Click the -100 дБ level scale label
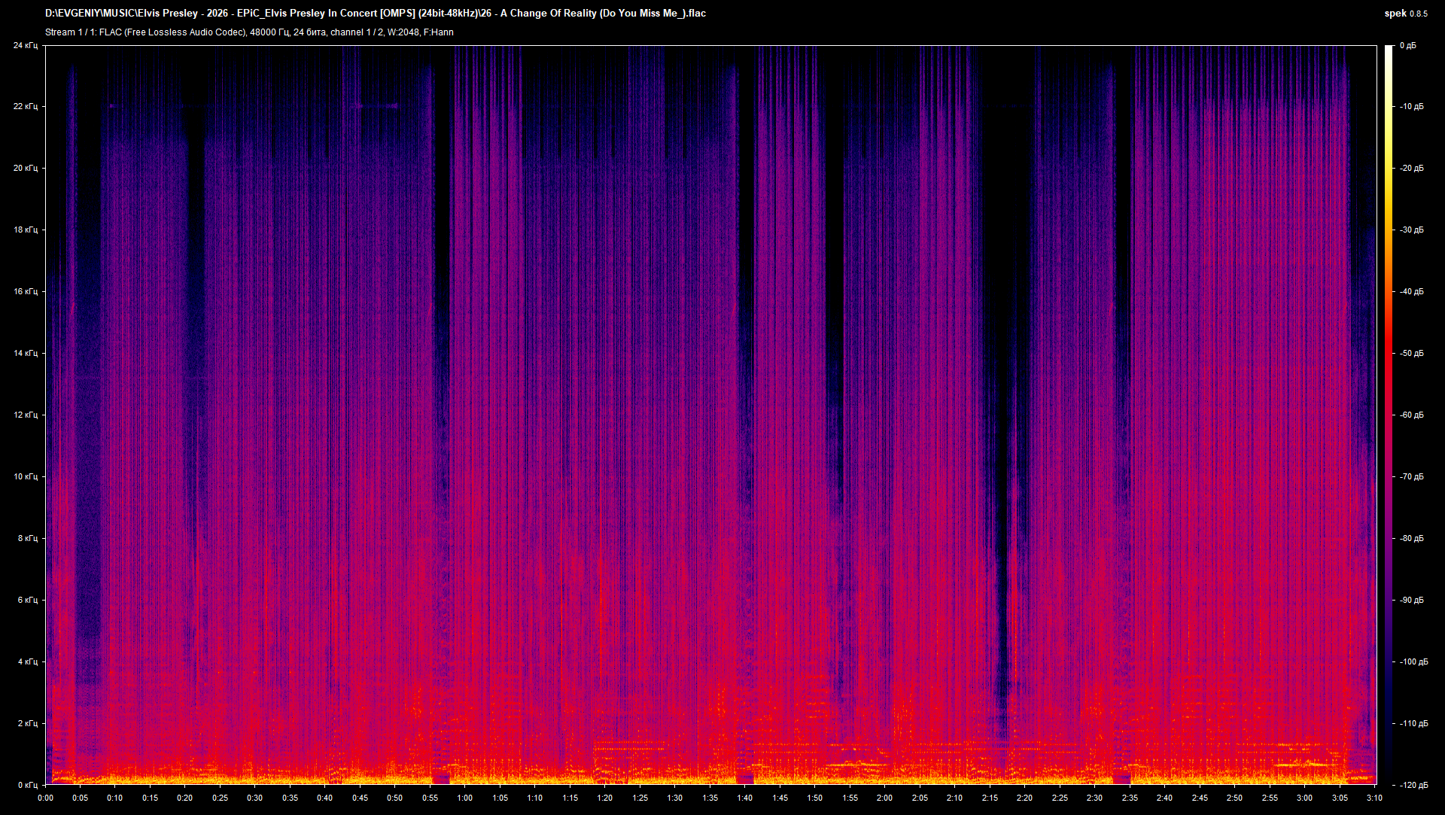 (1414, 662)
